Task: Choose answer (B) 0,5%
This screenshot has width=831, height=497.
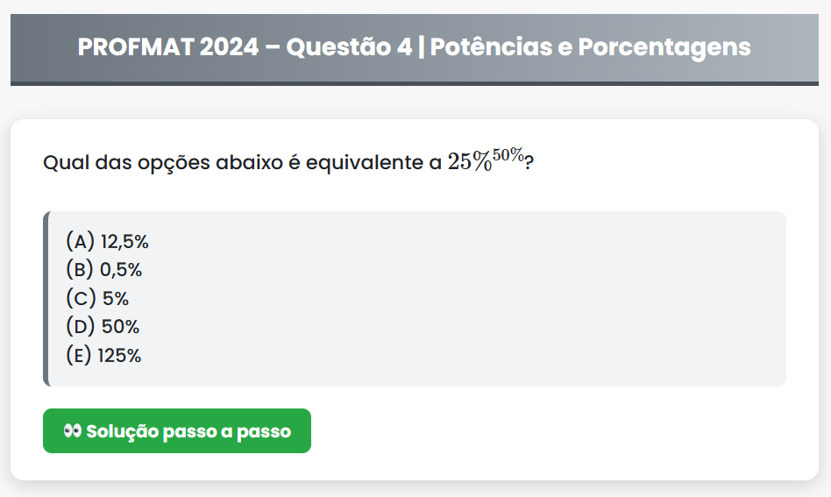Action: (x=104, y=270)
